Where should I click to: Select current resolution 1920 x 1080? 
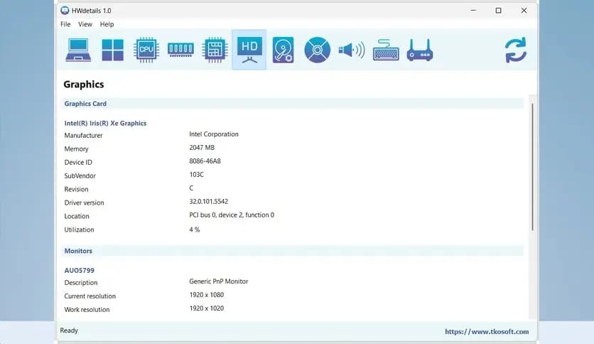click(207, 295)
